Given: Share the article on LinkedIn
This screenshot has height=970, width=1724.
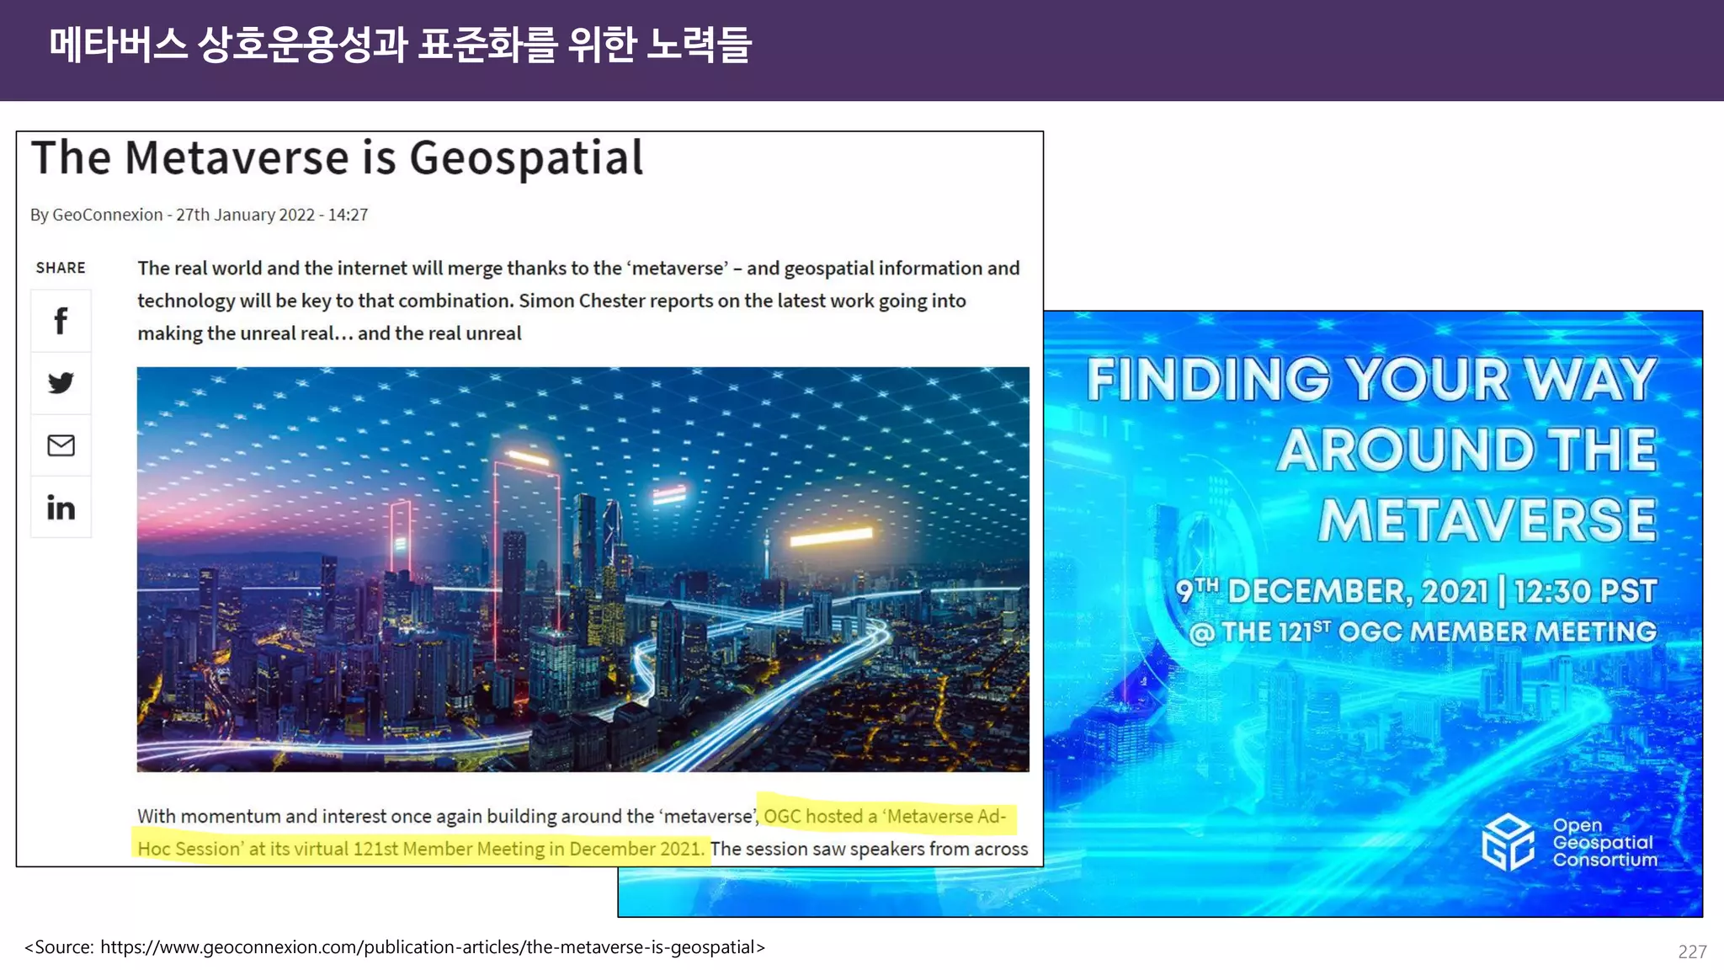Looking at the screenshot, I should [x=61, y=508].
